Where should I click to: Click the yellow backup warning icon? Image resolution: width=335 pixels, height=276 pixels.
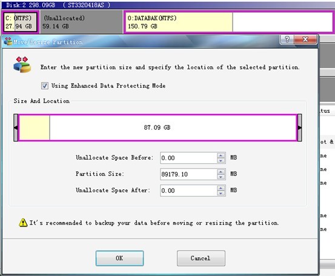23,223
